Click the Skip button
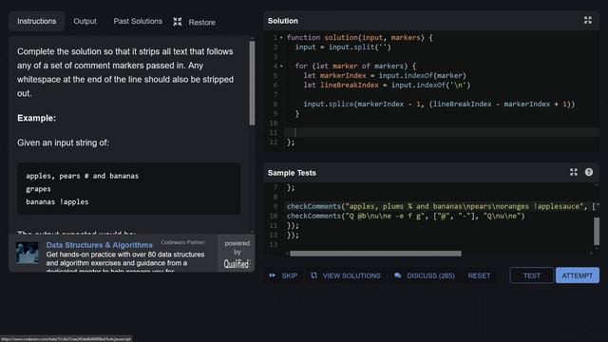 click(x=283, y=275)
